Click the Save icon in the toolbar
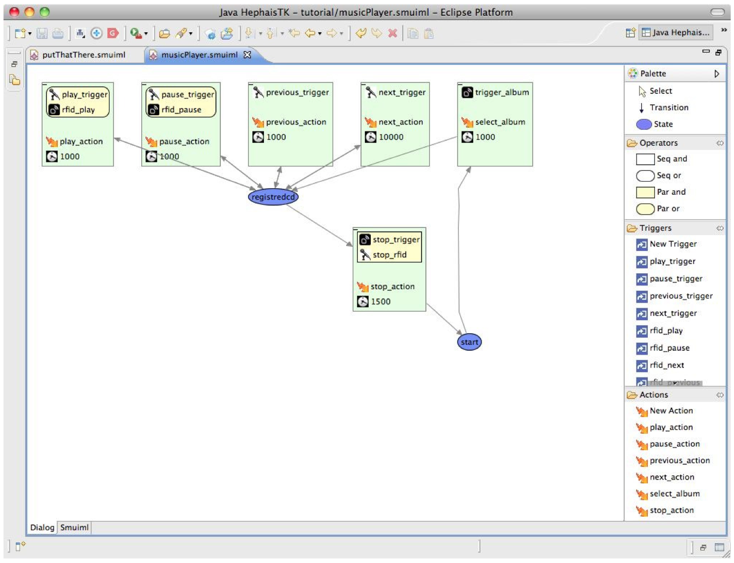Image resolution: width=734 pixels, height=563 pixels. click(42, 34)
